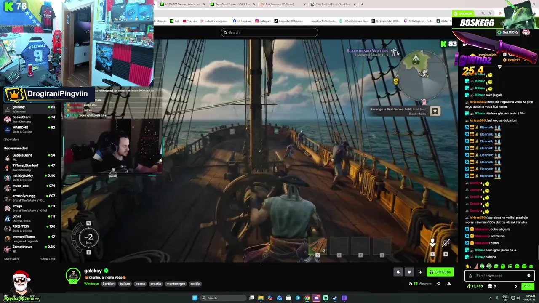Click Binks in Recommended list
The height and width of the screenshot is (303, 539).
29,218
